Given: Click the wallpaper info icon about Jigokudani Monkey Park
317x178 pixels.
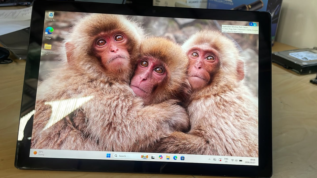Looking at the screenshot, I should click(x=251, y=24).
